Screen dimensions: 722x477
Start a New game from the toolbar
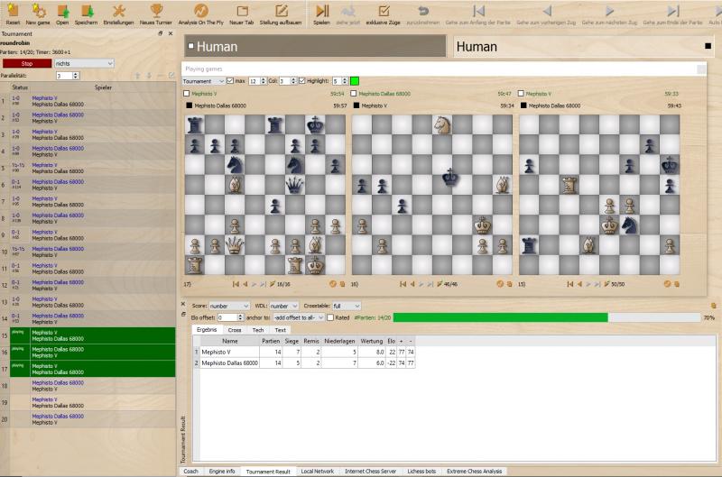(38, 12)
